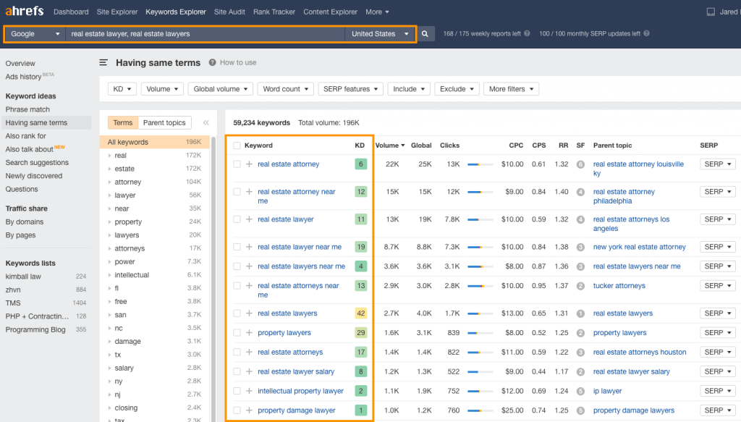Viewport: 741px width, 422px height.
Task: Add 'real estate lawyer salary' with plus
Action: 249,371
